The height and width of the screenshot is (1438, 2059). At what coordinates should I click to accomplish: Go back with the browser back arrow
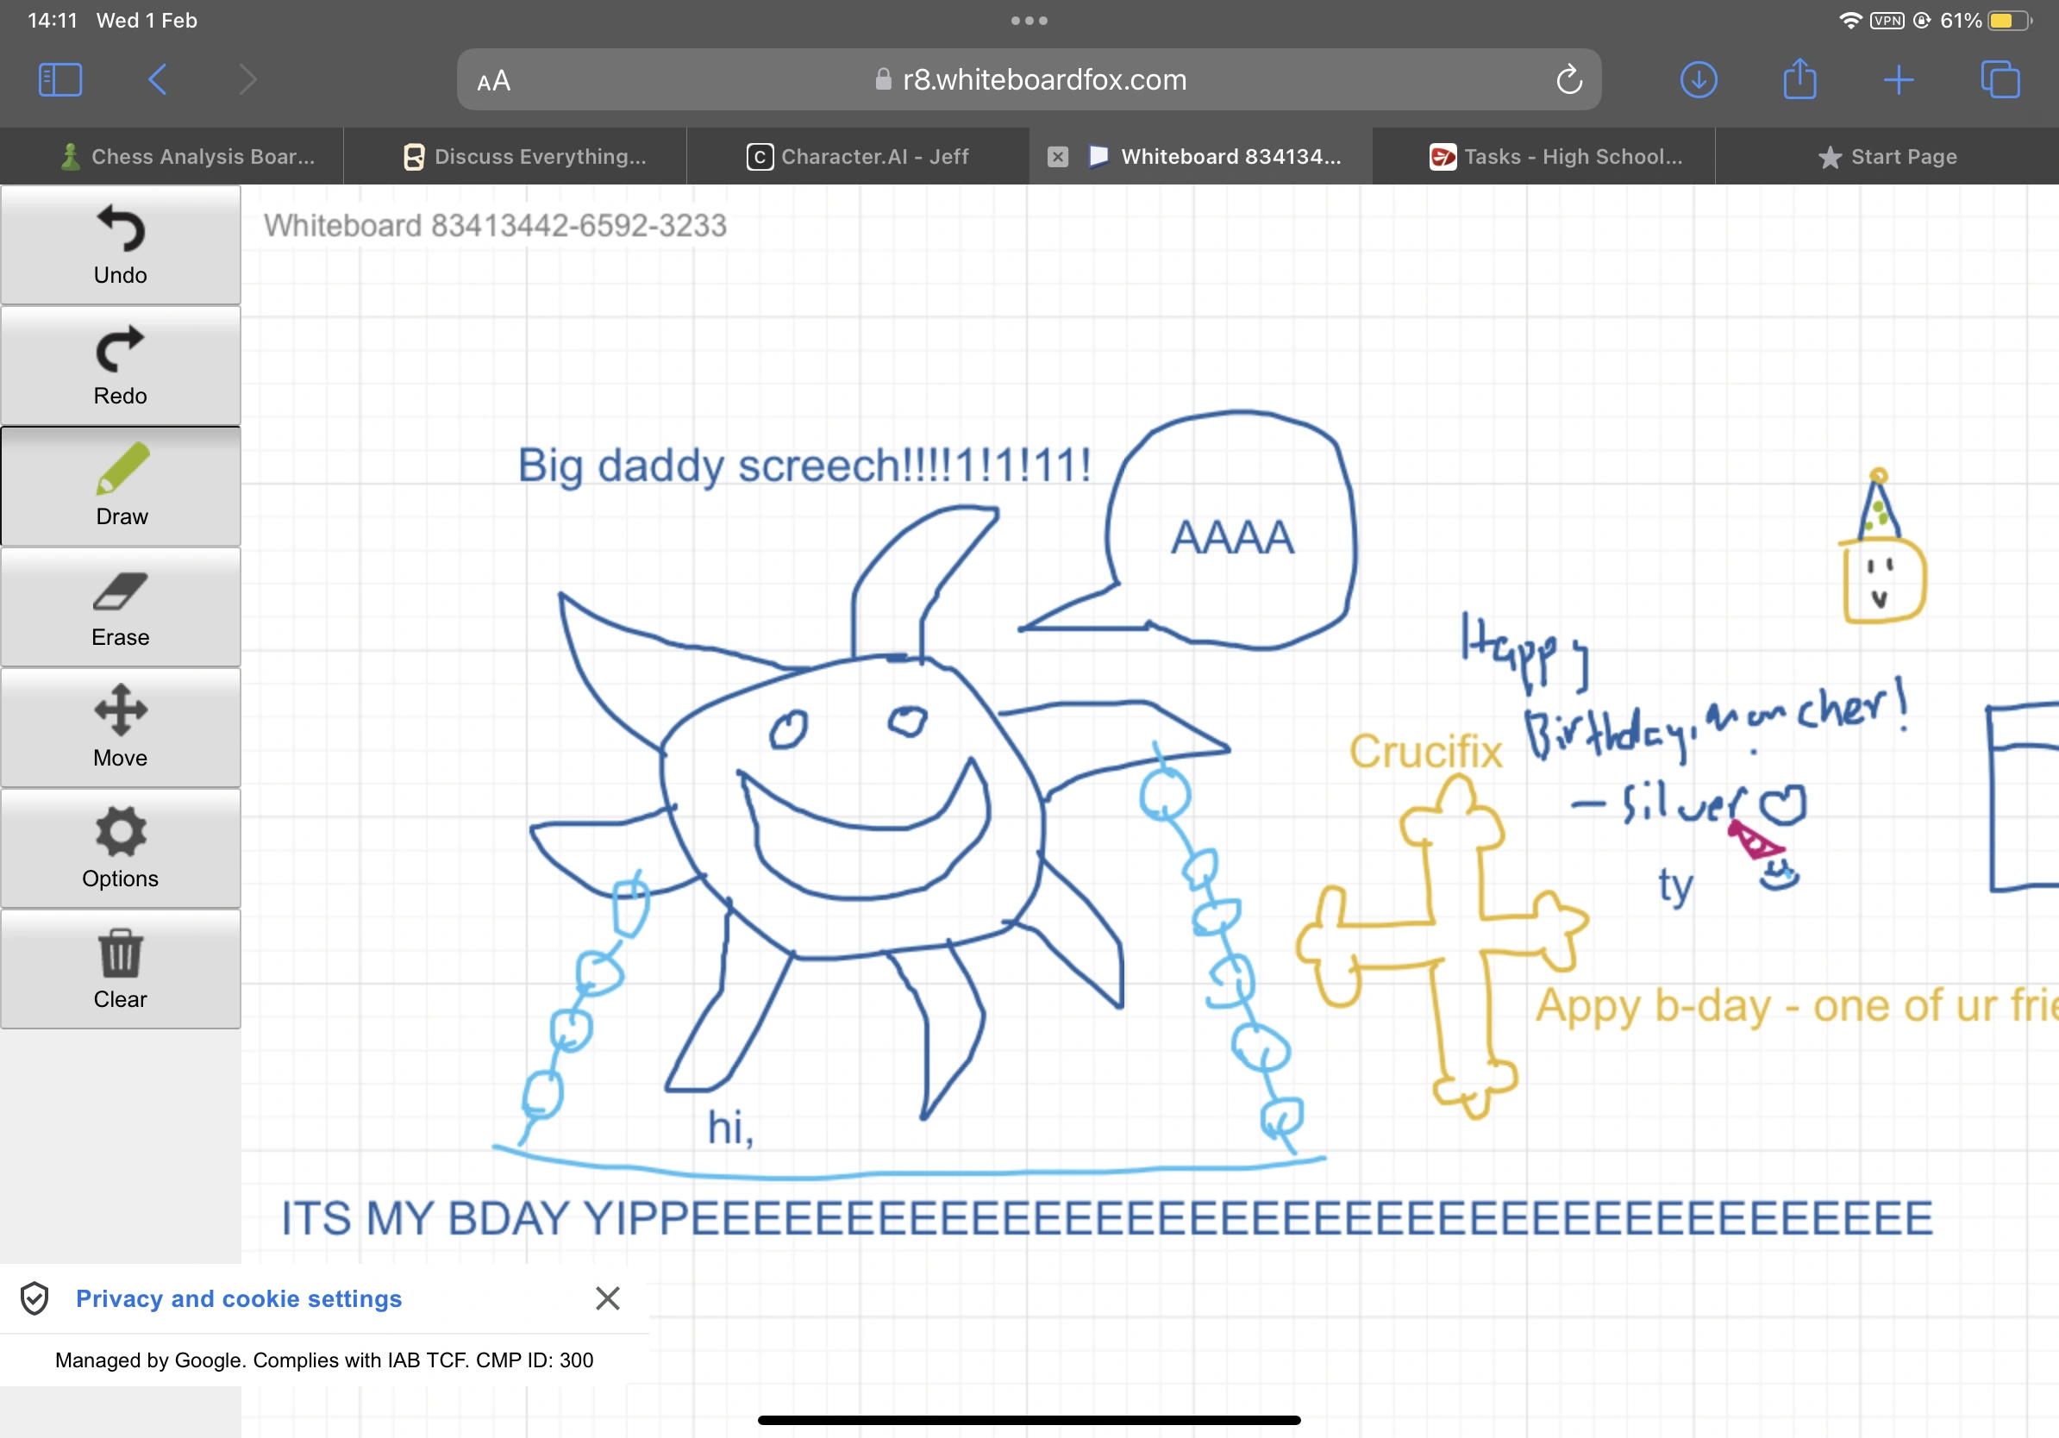[x=158, y=80]
